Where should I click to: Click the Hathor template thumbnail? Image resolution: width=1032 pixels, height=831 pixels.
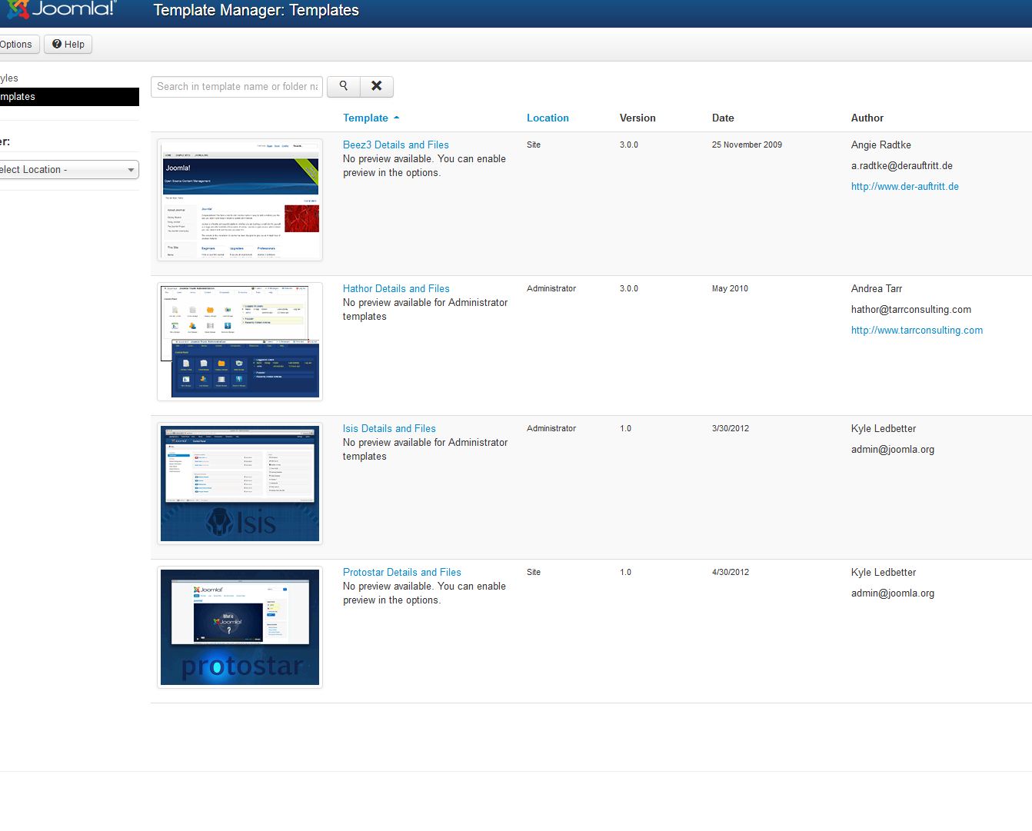(240, 342)
